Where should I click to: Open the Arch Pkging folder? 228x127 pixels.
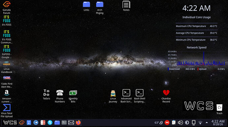(x=100, y=4)
